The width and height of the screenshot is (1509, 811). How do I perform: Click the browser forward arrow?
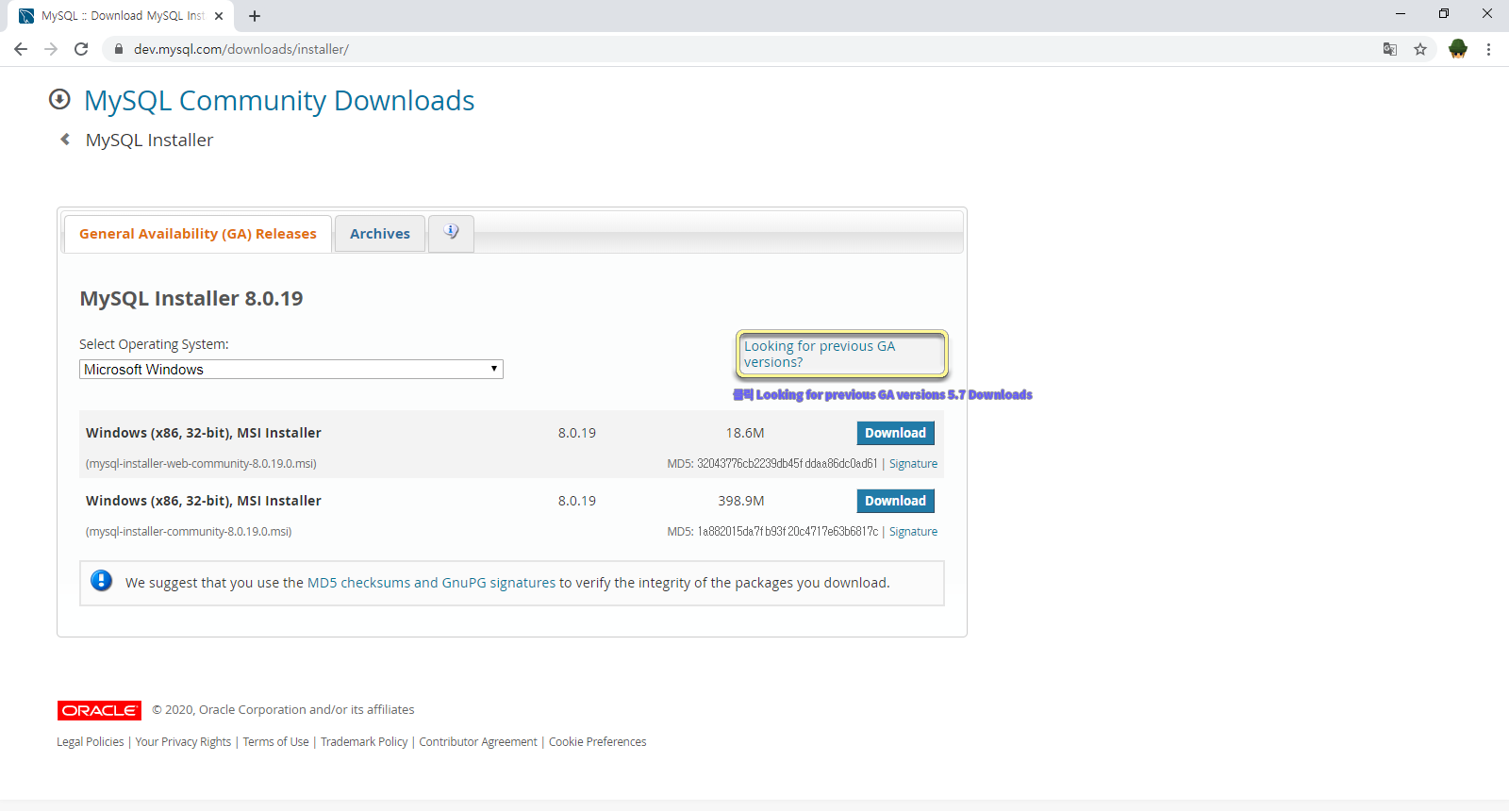coord(51,49)
